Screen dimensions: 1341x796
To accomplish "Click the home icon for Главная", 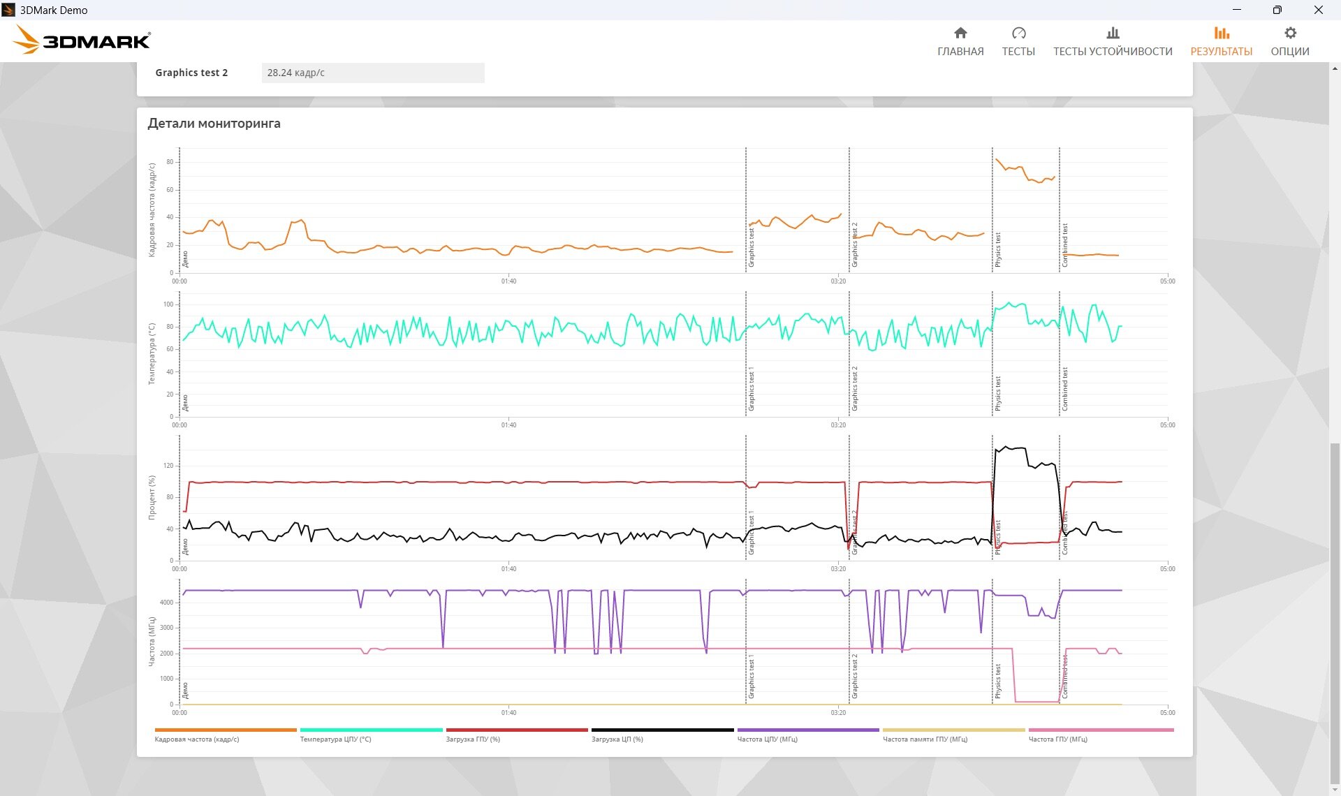I will pyautogui.click(x=960, y=33).
